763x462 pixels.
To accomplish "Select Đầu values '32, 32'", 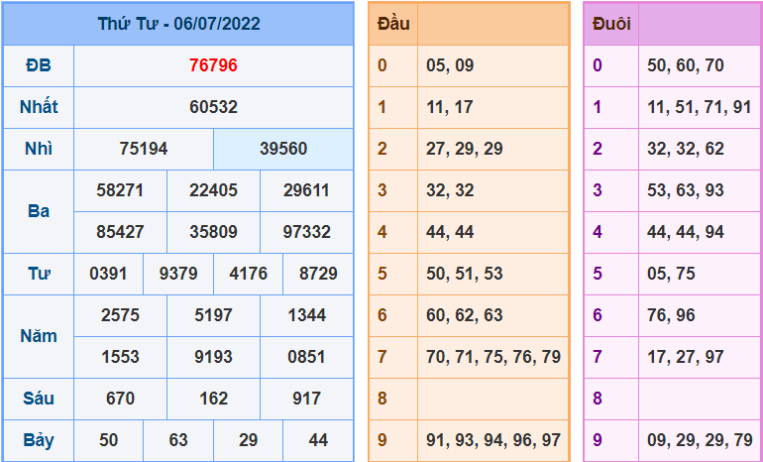I will coord(450,190).
